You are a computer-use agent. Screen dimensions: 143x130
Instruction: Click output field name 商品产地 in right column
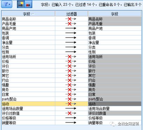click(95, 28)
